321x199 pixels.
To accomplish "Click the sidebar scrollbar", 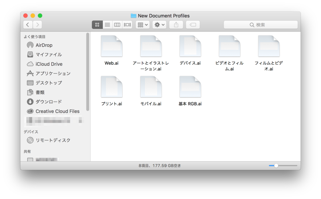I will click(x=88, y=72).
